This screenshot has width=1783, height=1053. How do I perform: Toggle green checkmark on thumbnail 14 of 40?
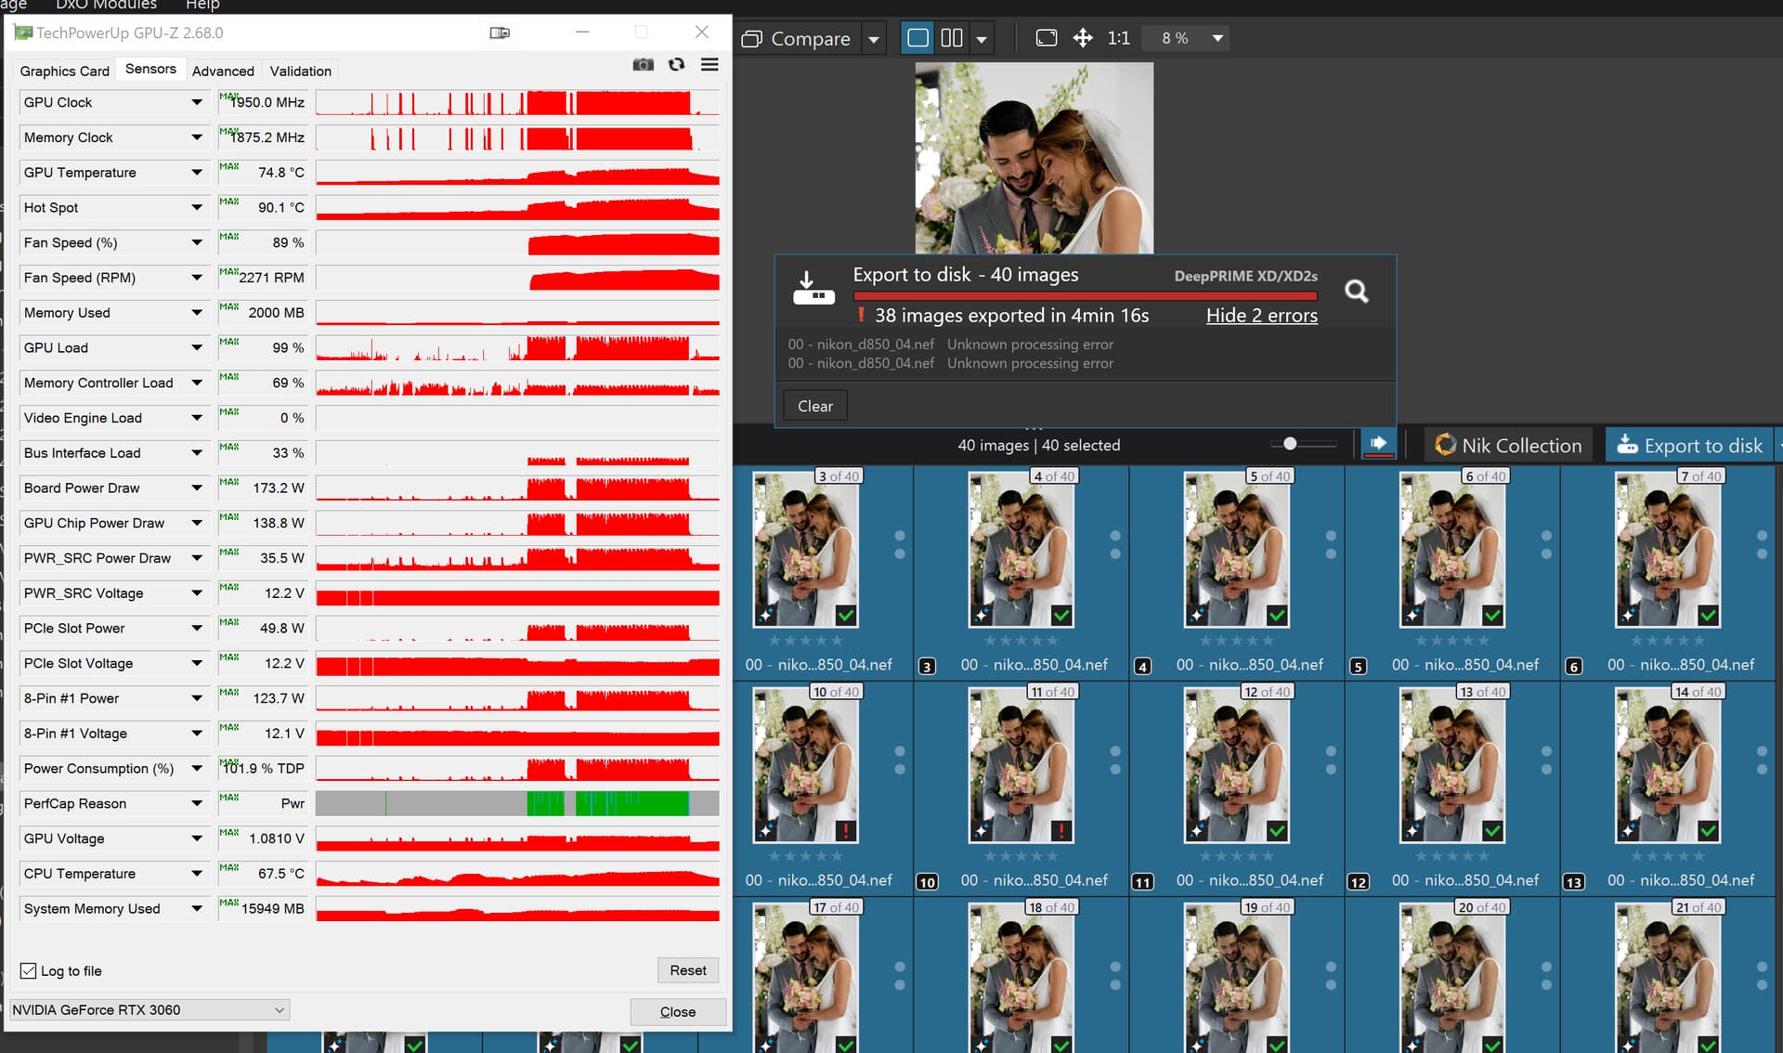(x=1707, y=830)
